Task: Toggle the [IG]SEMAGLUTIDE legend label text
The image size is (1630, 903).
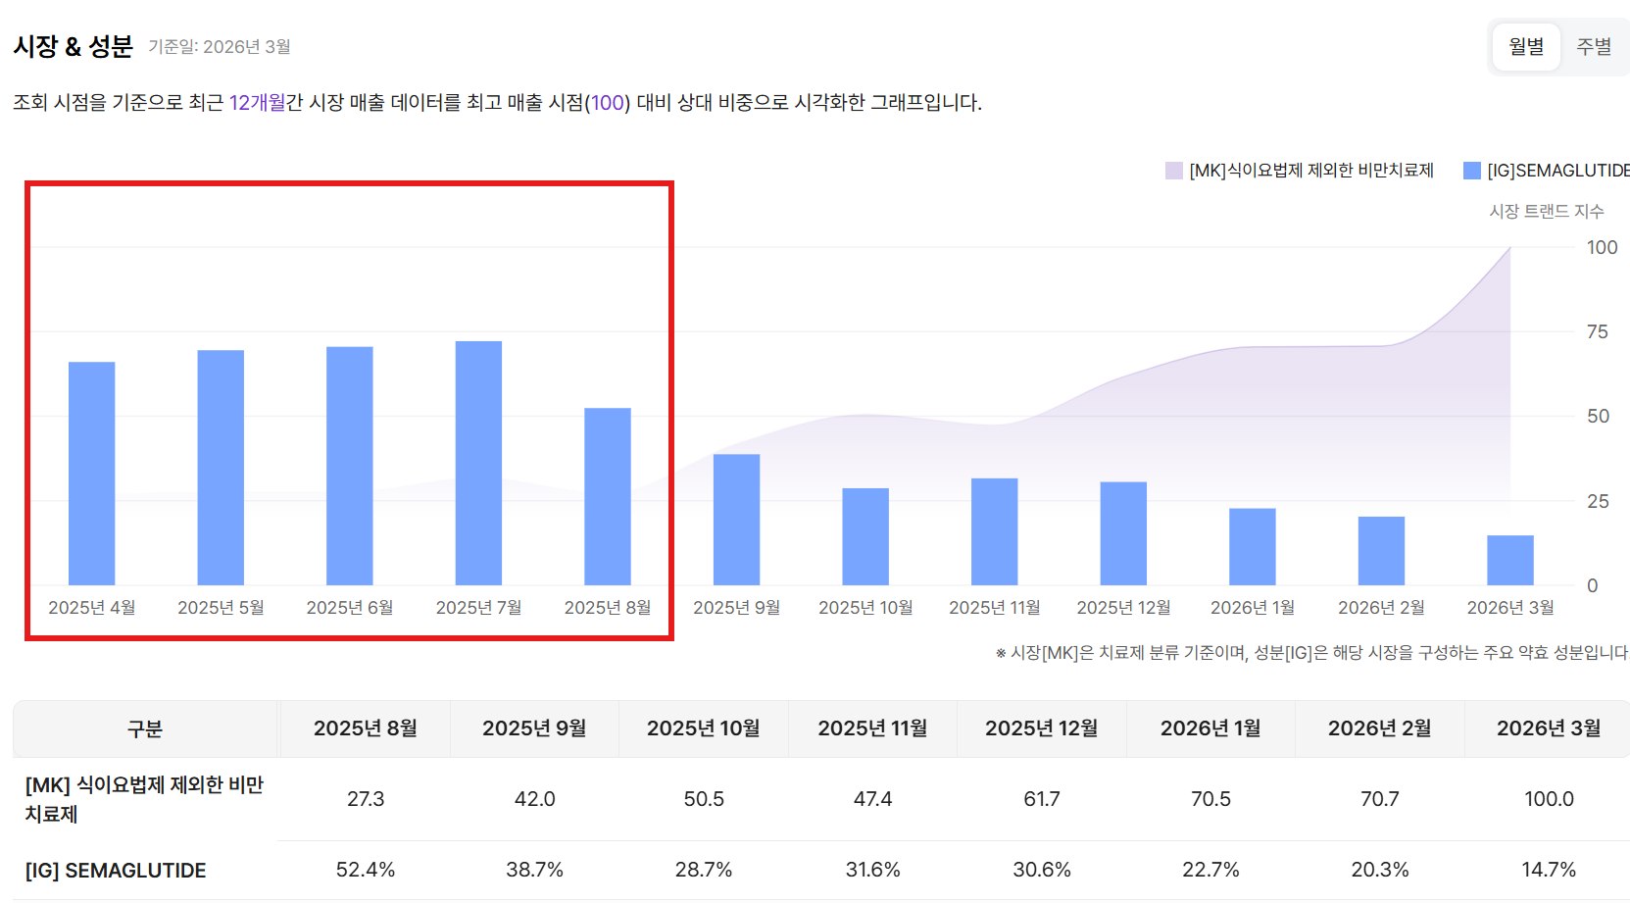Action: click(x=1557, y=171)
